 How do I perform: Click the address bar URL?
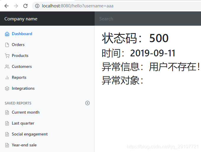tap(78, 6)
